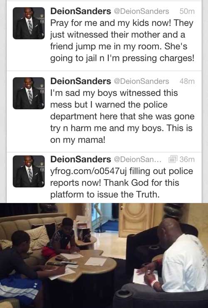Viewport: 208px width, 308px height.
Task: Open @DeionSanders handle in the 50m tweet
Action: [x=141, y=11]
